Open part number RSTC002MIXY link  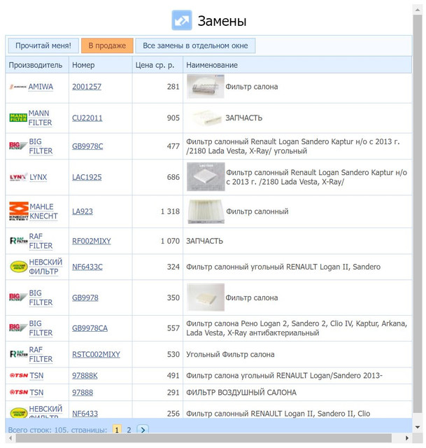tap(96, 354)
